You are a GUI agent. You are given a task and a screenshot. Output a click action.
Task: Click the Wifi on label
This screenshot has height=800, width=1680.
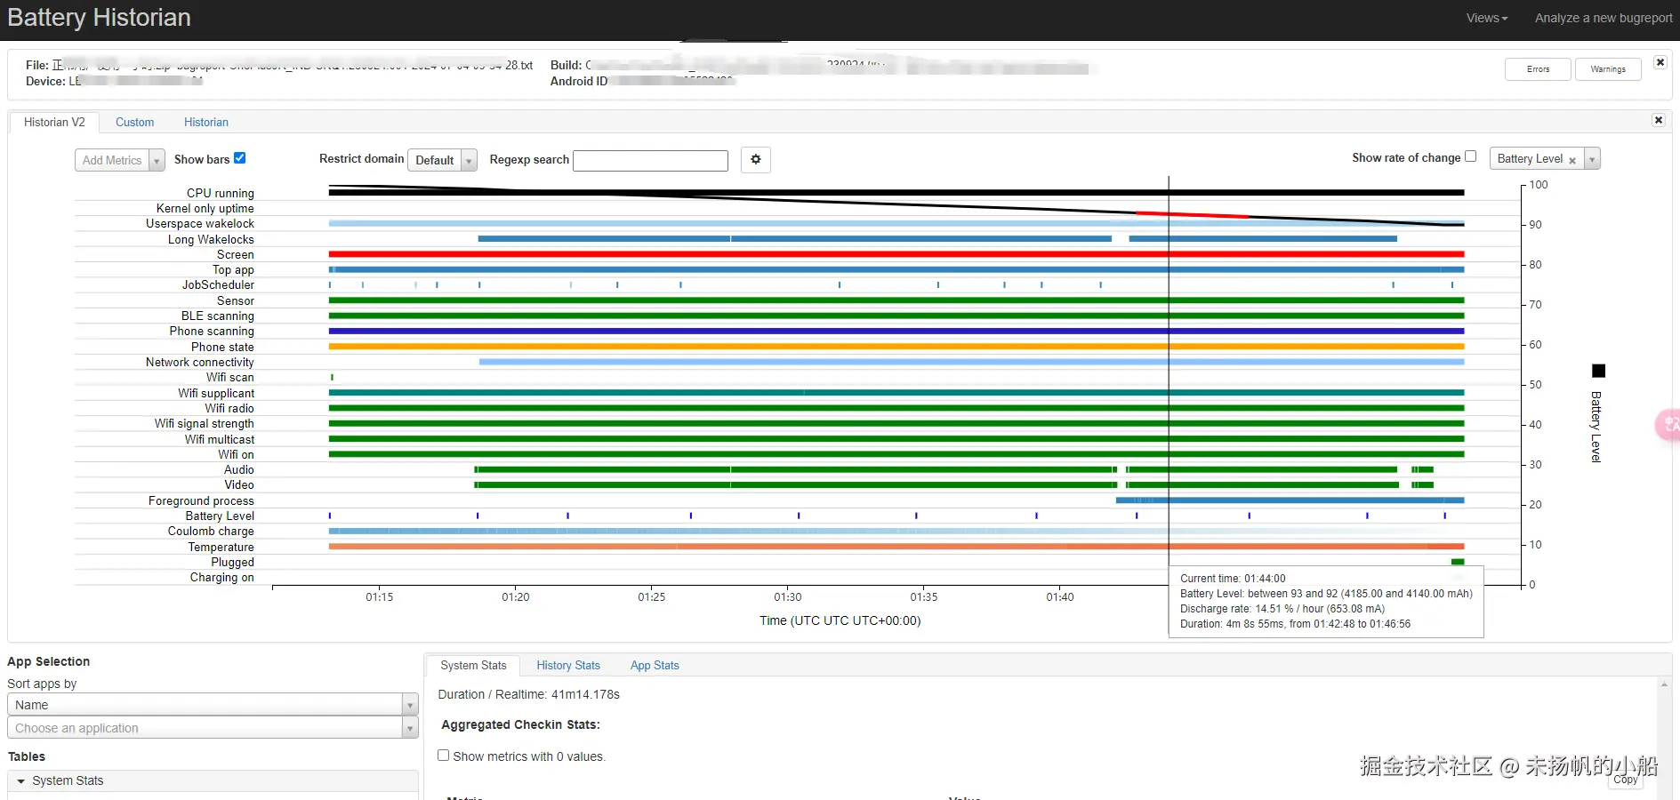(x=236, y=454)
